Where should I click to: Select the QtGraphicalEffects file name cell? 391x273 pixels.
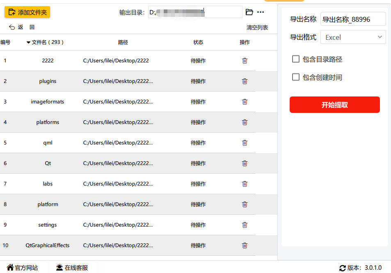(47, 245)
